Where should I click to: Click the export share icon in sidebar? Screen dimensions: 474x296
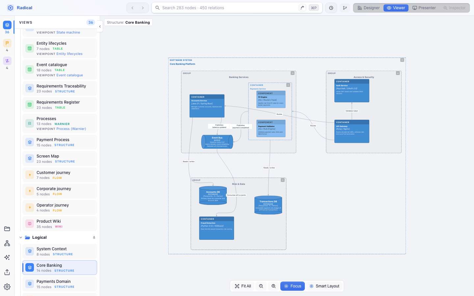pyautogui.click(x=7, y=272)
